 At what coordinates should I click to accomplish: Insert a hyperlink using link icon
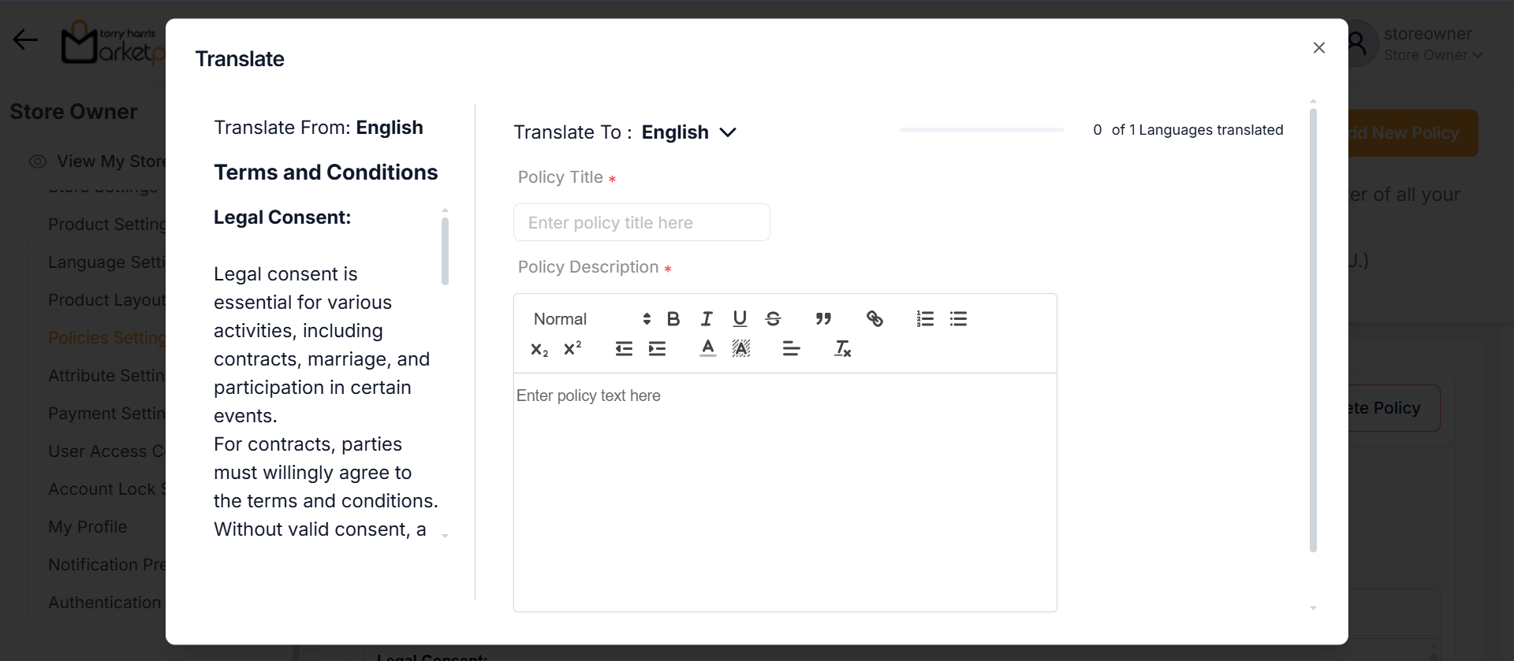point(874,319)
